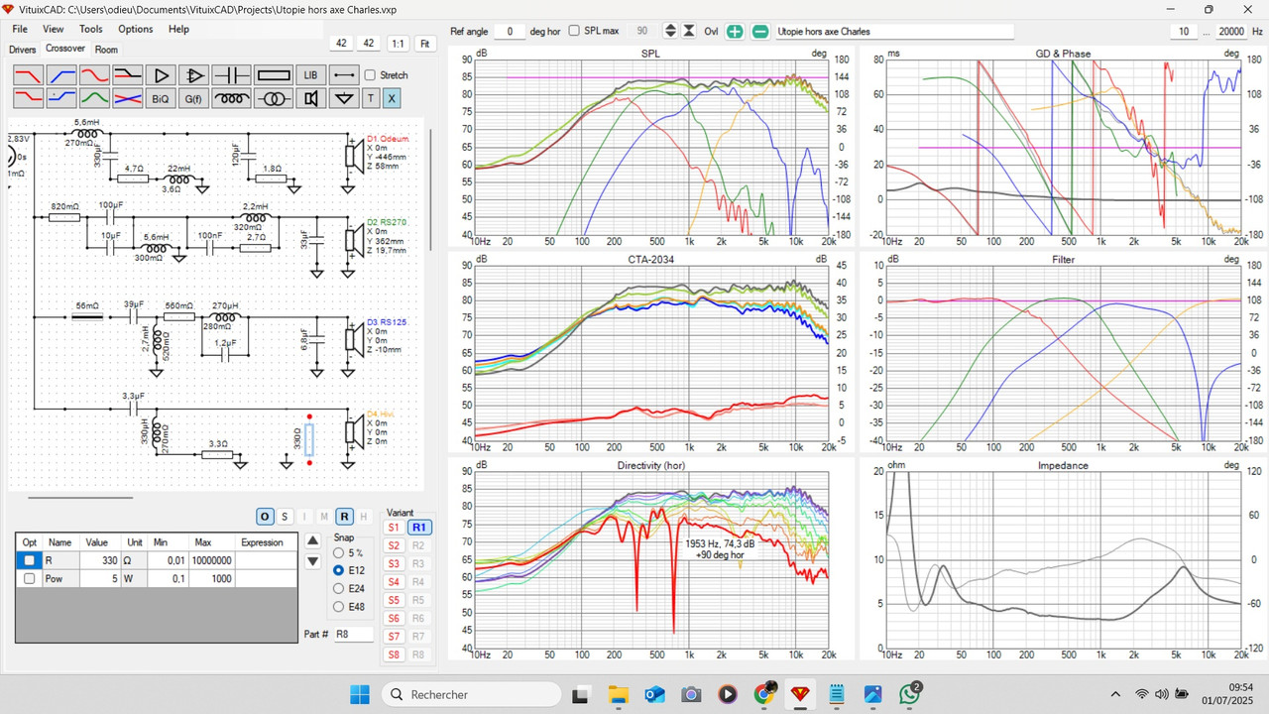The image size is (1269, 714).
Task: Decrease value with the down arrow button
Action: coord(313,561)
